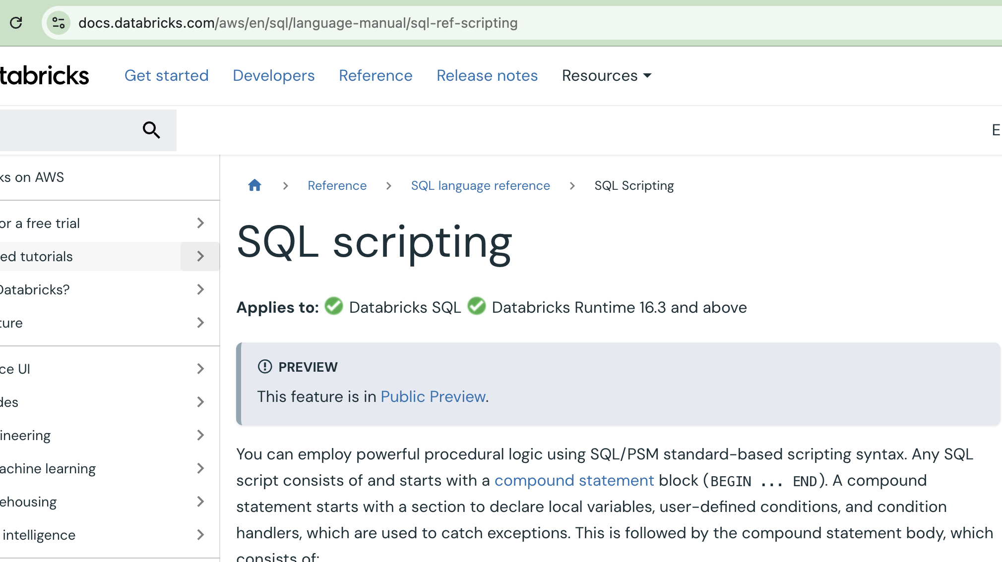Click the Public Preview link
Viewport: 1002px width, 562px height.
pyautogui.click(x=433, y=396)
